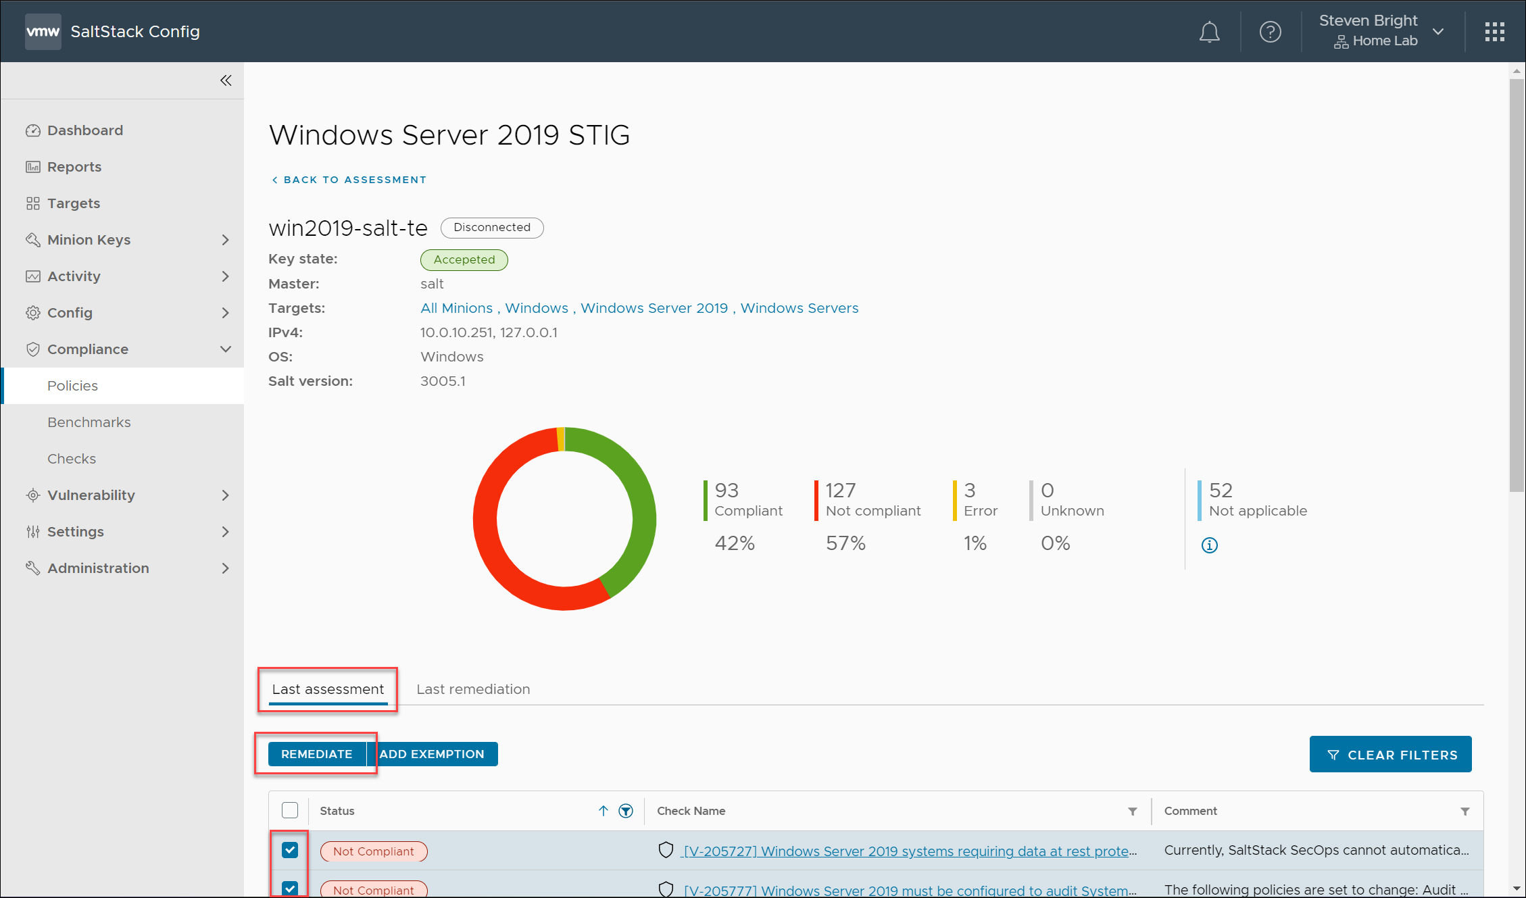Screen dimensions: 1526x898
Task: Click the Not applicable info icon
Action: (1209, 545)
